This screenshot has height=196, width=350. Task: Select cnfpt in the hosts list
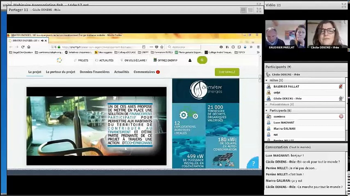[304, 93]
